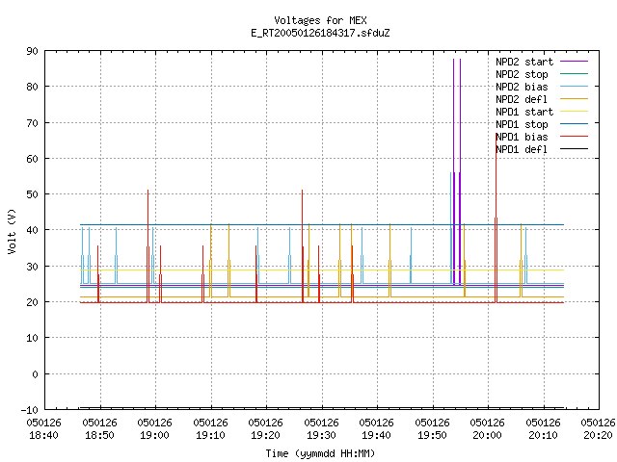Click the x-axis label 050126 19:30
The width and height of the screenshot is (617, 462).
point(321,429)
